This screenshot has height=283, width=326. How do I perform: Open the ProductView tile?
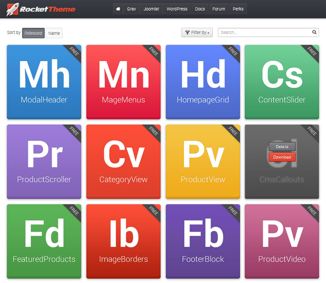(x=203, y=162)
